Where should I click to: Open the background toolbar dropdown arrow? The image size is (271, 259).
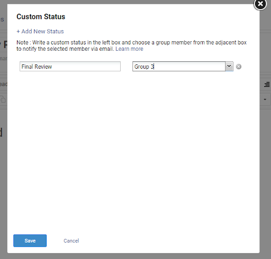265,99
